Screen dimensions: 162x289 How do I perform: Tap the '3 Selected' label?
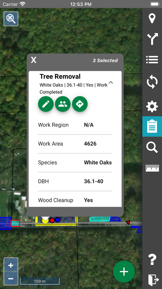(x=105, y=61)
